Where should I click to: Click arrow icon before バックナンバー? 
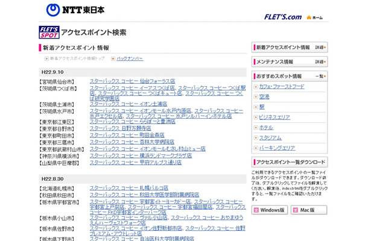point(113,58)
